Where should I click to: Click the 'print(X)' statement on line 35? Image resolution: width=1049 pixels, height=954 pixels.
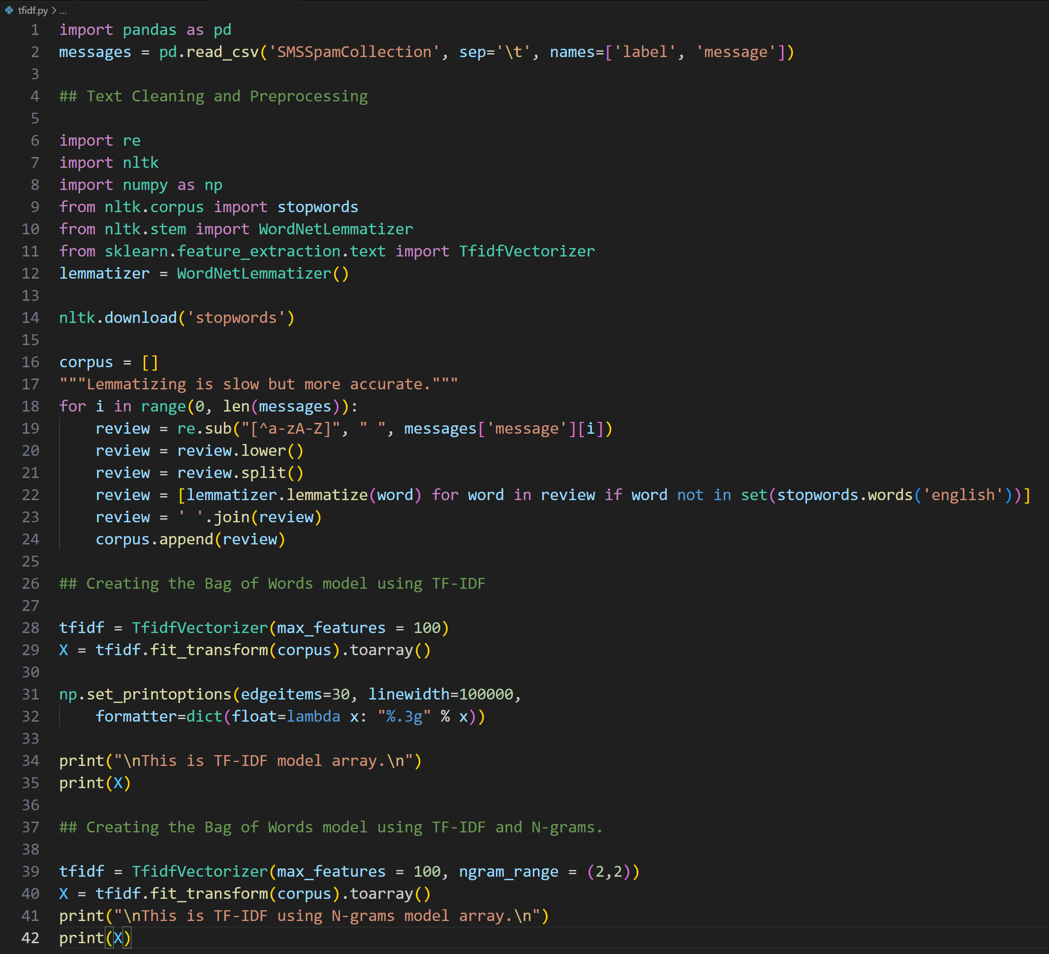[94, 783]
